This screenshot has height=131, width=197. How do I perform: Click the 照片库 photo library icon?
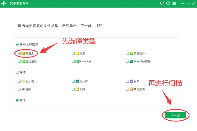pyautogui.click(x=77, y=81)
